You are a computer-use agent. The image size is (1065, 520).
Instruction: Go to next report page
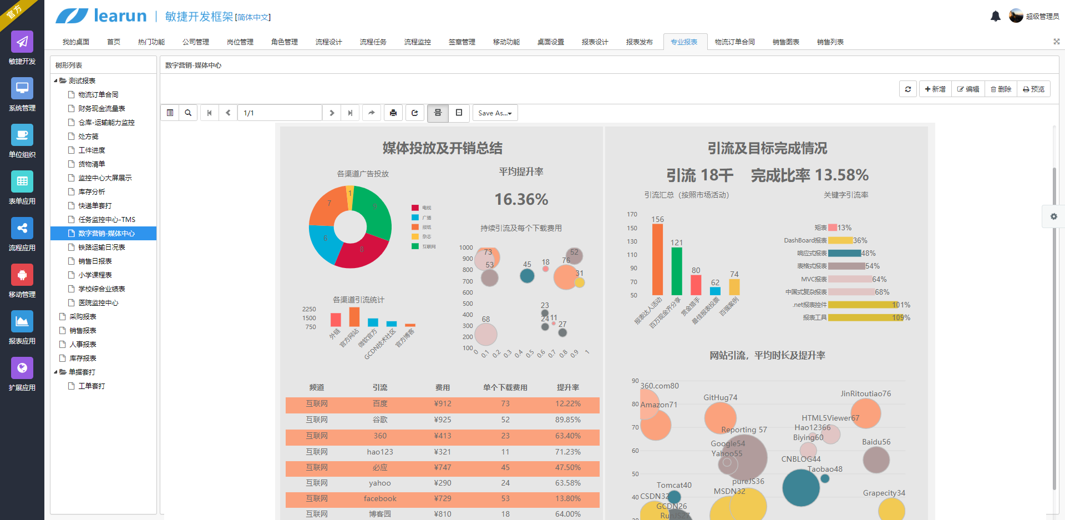click(332, 113)
